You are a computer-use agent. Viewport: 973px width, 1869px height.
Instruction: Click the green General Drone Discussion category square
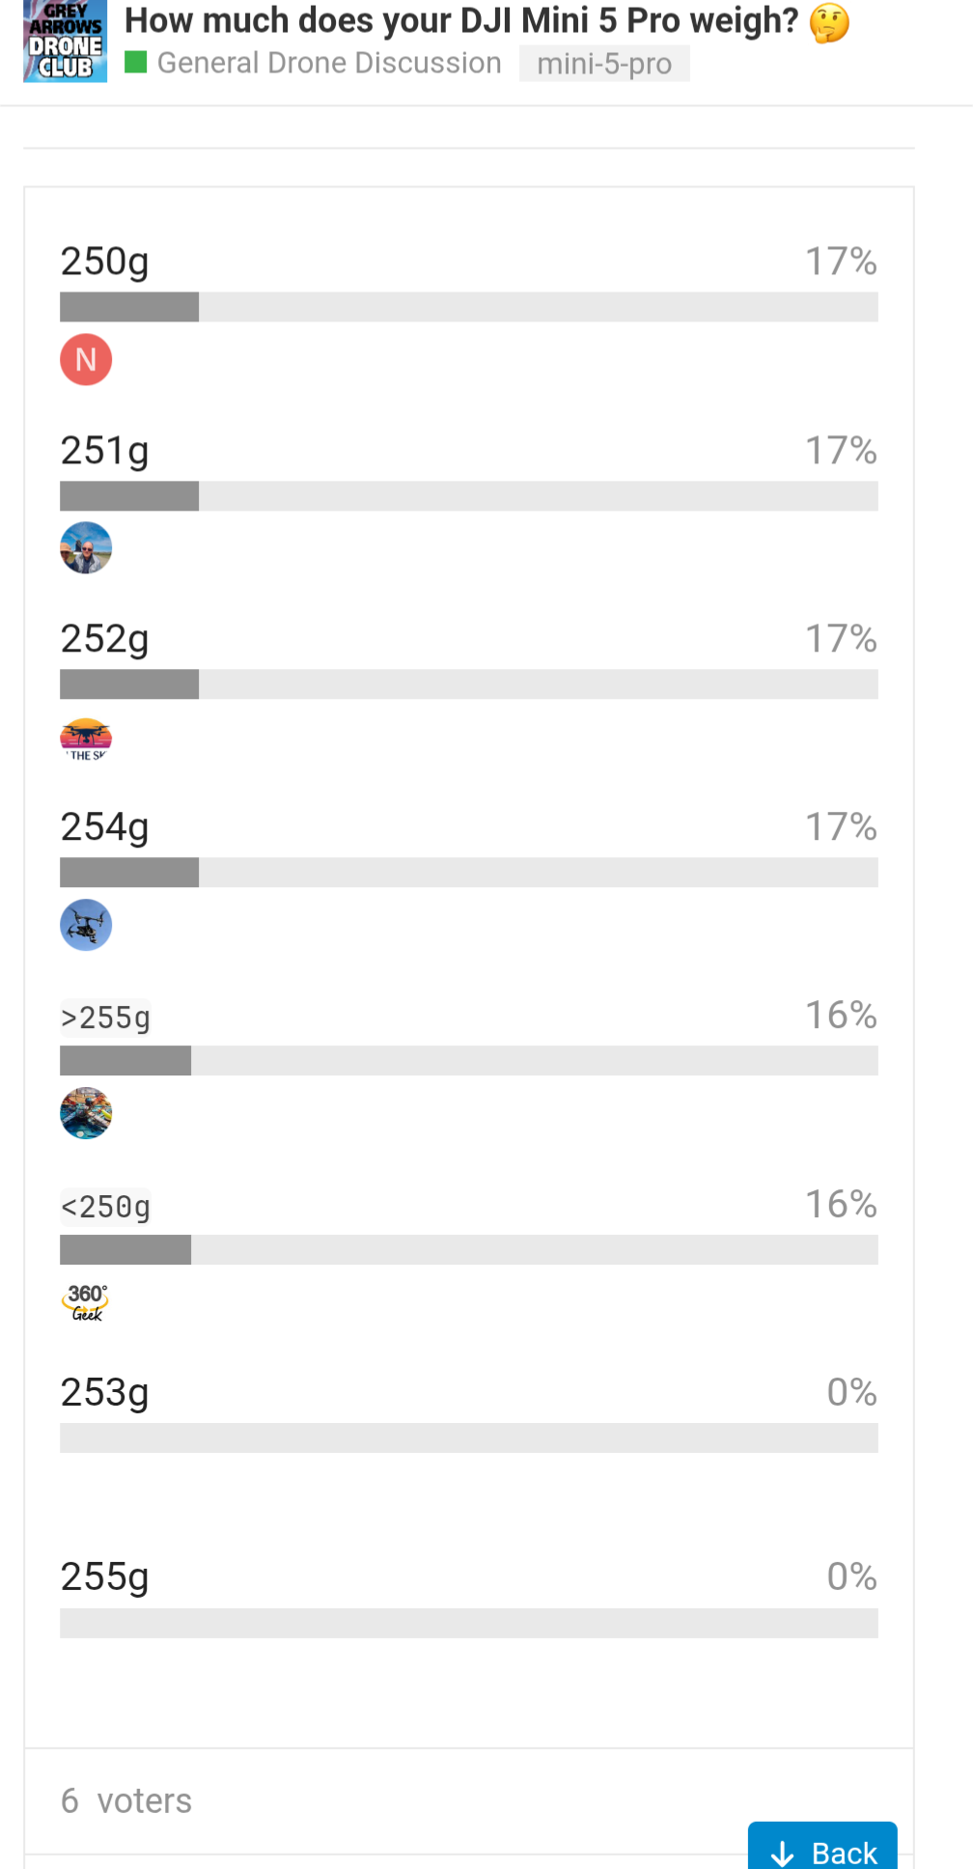click(136, 63)
